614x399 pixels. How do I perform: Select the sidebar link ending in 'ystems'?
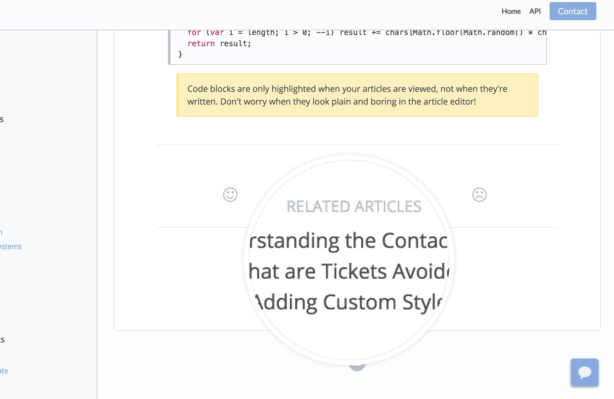[11, 246]
